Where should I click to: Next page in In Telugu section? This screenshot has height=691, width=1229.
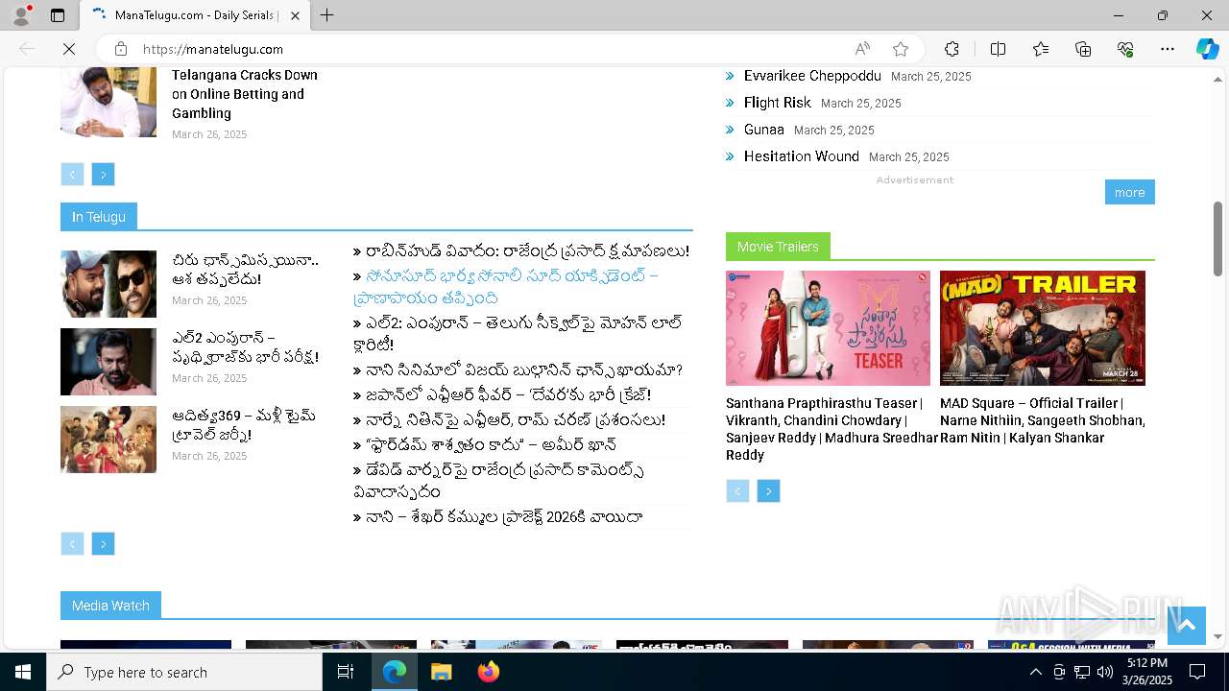(104, 544)
